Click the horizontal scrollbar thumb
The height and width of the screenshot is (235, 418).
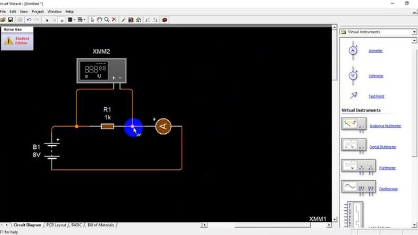[272, 225]
